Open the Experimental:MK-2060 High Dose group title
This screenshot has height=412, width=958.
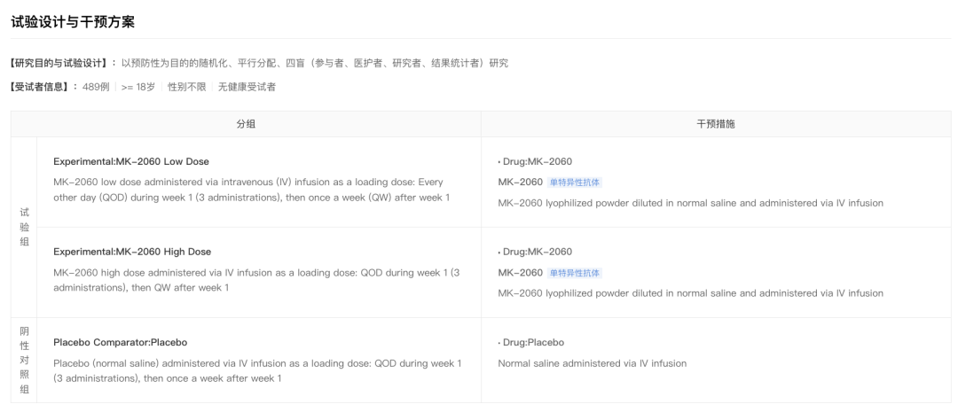(132, 252)
